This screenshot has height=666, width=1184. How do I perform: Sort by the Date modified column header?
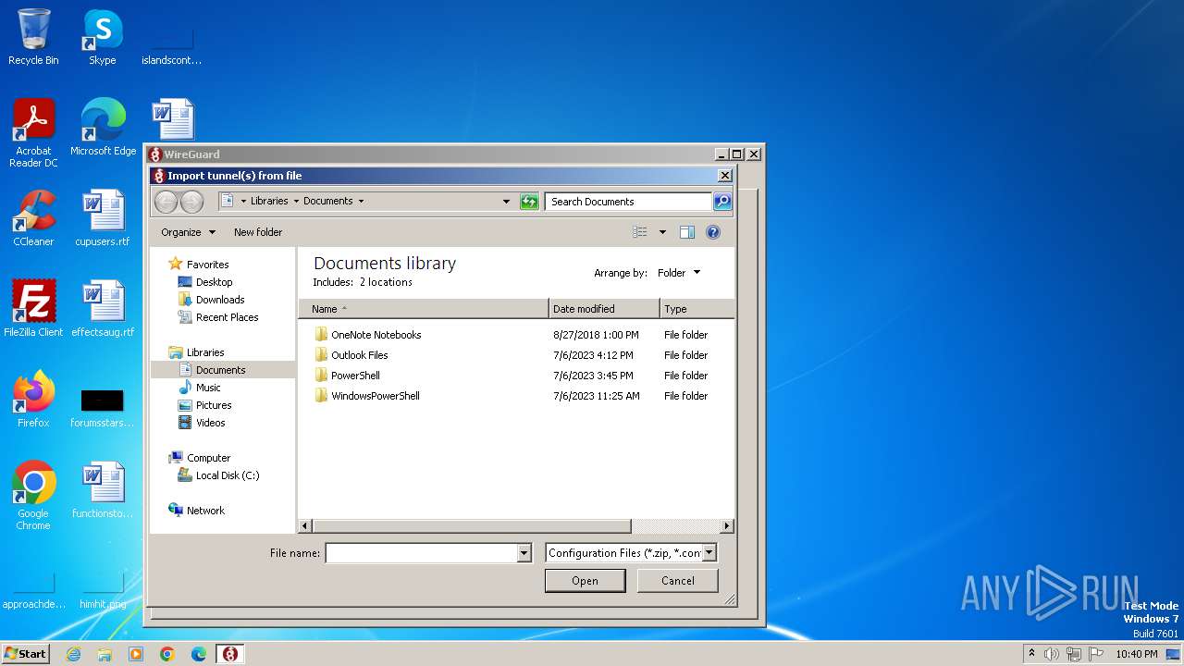click(604, 309)
